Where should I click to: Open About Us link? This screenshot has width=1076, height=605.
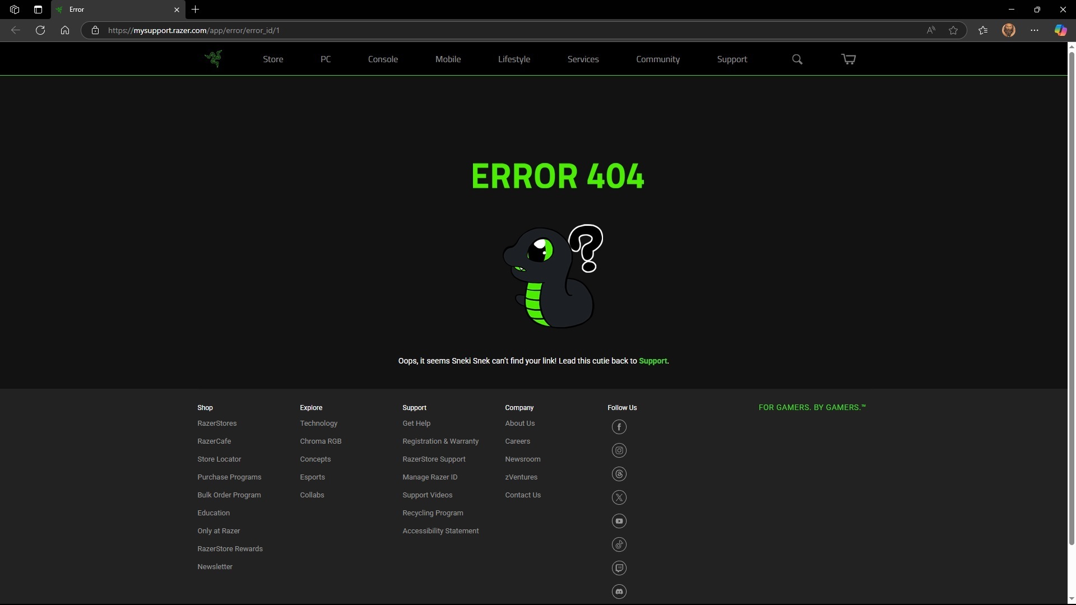520,424
